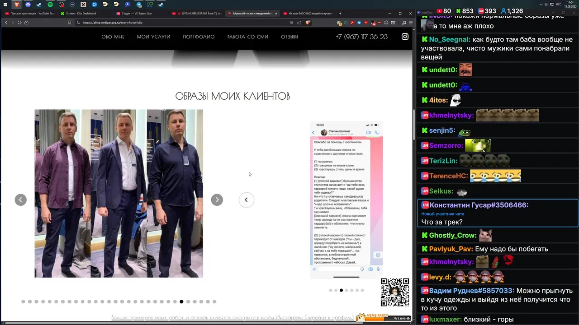
Task: Click the QR code image on stream overlay
Action: coord(395,292)
